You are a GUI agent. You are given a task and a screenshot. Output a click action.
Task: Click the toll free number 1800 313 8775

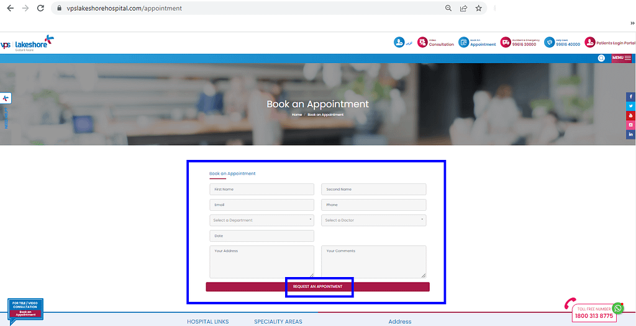[x=594, y=316]
